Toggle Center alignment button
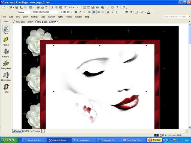The image size is (191, 143). (x=94, y=12)
